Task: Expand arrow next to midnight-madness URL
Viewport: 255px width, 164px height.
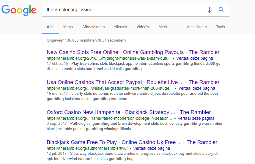Action: coord(173,58)
